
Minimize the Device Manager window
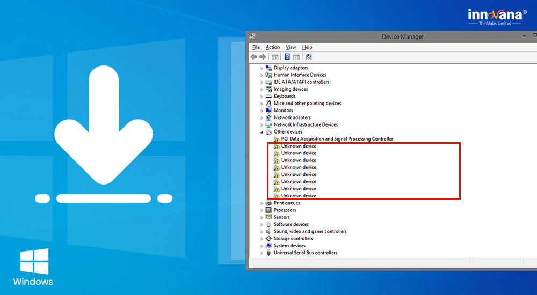pyautogui.click(x=524, y=36)
